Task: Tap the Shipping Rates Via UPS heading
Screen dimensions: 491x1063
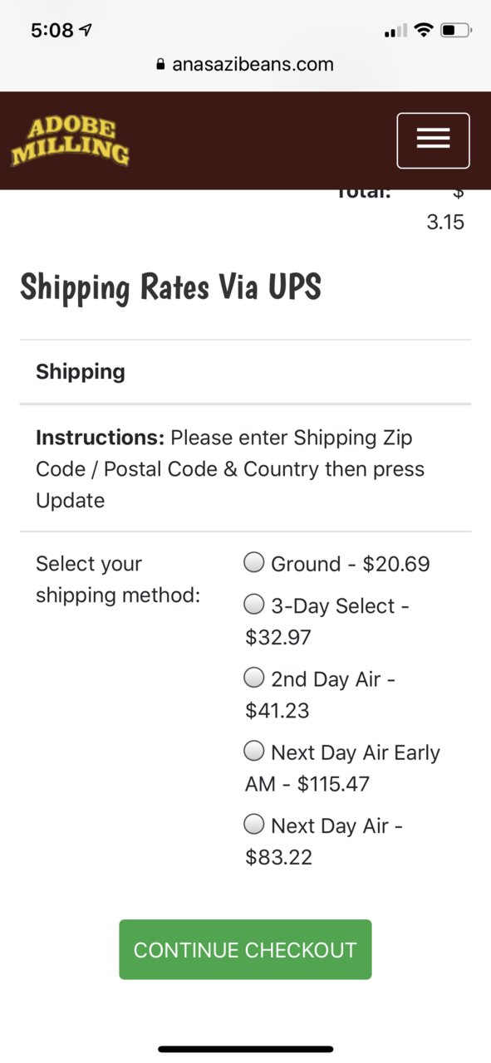Action: (x=170, y=287)
